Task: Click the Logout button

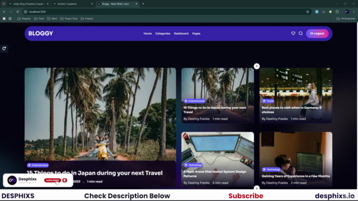Action: pyautogui.click(x=317, y=33)
